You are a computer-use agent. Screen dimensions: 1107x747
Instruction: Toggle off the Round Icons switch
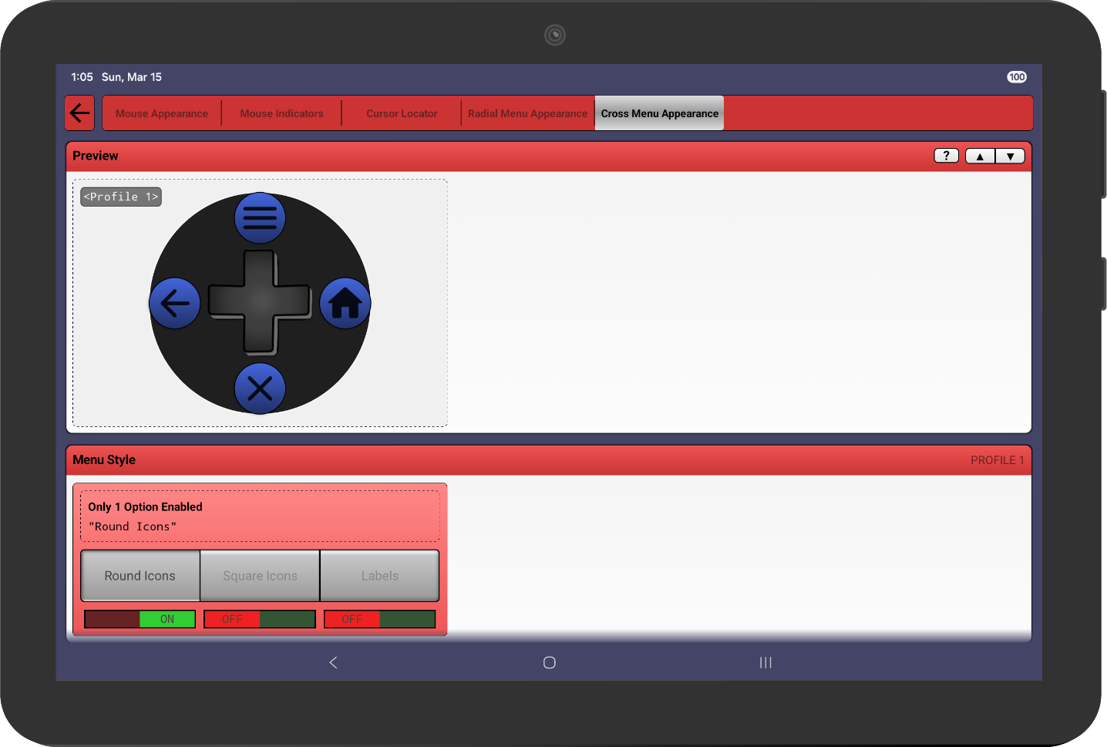coord(140,619)
